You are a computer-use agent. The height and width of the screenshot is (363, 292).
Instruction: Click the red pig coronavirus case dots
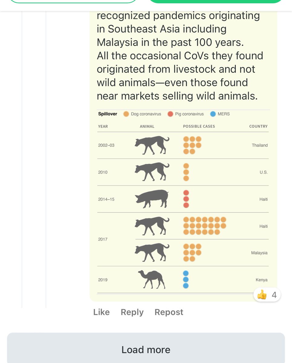pyautogui.click(x=186, y=199)
